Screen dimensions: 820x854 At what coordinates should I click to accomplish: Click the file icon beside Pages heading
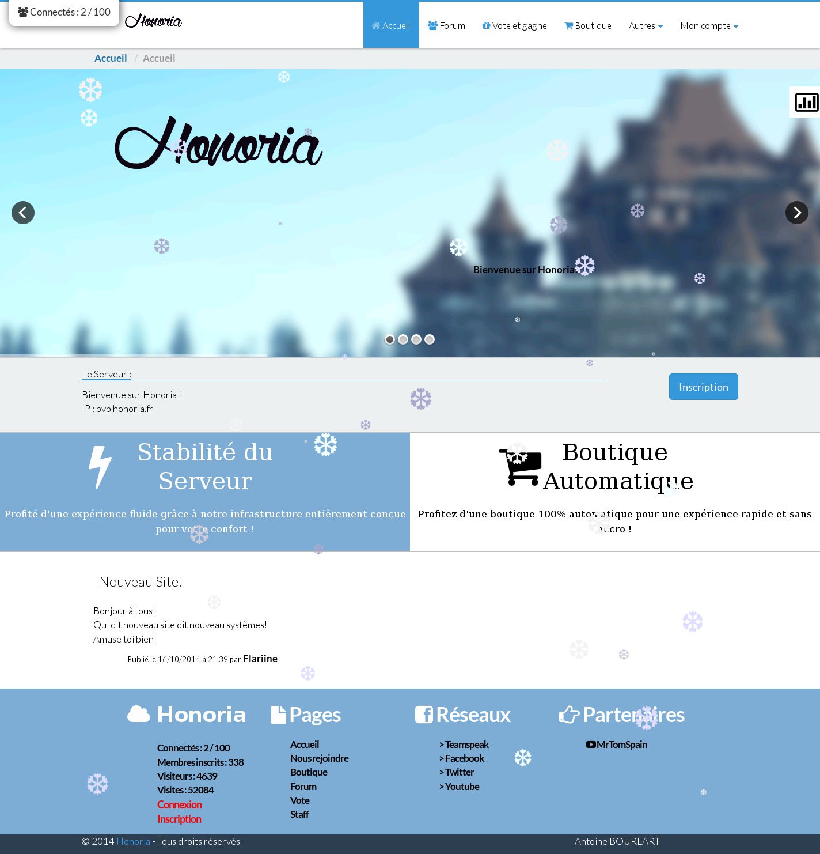pyautogui.click(x=279, y=715)
